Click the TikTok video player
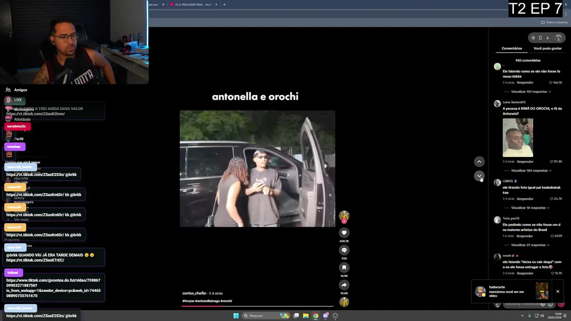The height and width of the screenshot is (321, 571). [x=257, y=169]
